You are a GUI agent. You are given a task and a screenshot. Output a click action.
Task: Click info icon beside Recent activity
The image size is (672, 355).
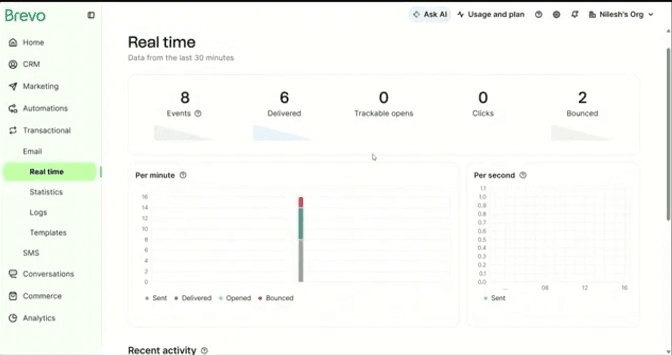point(204,350)
